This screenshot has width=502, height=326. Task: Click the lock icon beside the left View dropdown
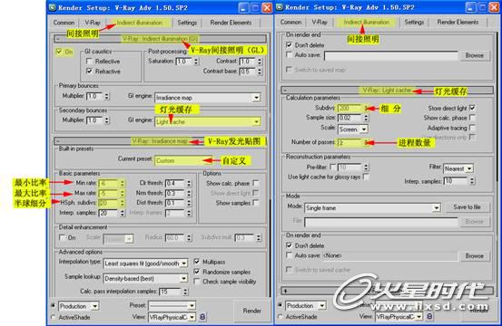[x=202, y=317]
